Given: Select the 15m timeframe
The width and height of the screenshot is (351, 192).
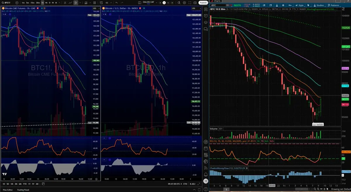Looking at the screenshot, I should click(32, 3).
